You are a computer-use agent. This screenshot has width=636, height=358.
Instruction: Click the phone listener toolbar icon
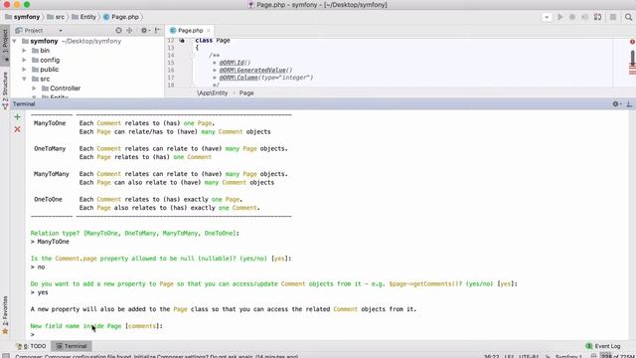(x=597, y=17)
